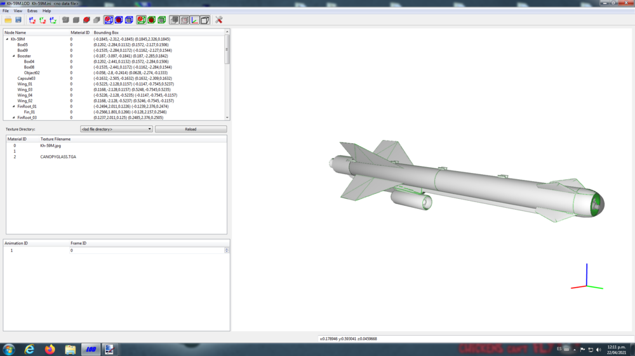Toggle the green wireframe no-fill cube mode
The height and width of the screenshot is (356, 635).
[142, 20]
